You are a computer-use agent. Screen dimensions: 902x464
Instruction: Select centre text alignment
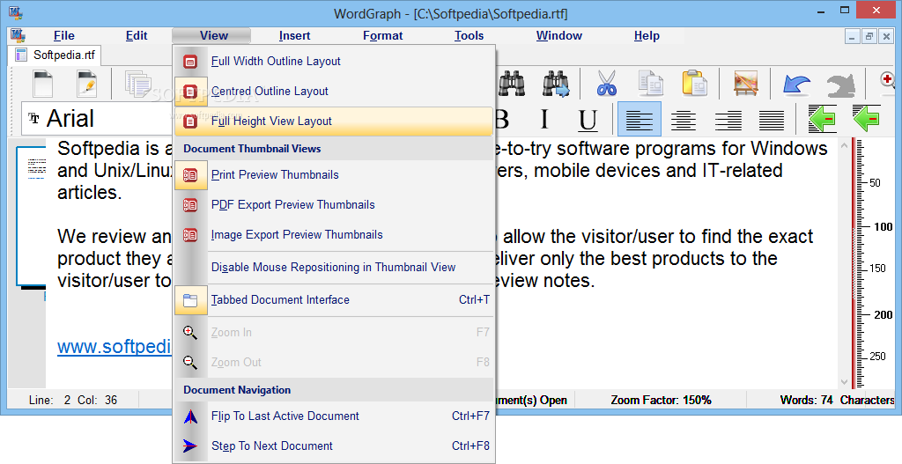684,120
